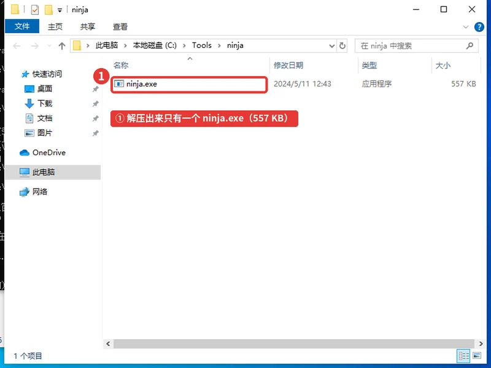
Task: Switch to details view icon
Action: [464, 356]
